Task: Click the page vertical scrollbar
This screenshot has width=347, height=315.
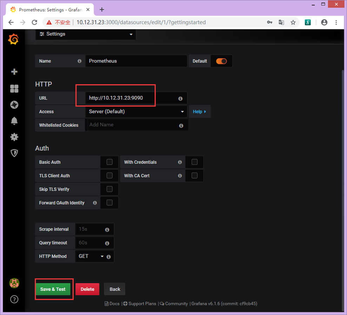Action: tap(343, 190)
